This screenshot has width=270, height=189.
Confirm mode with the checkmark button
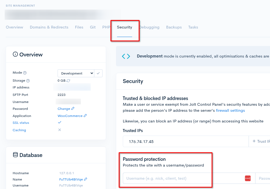(98, 73)
